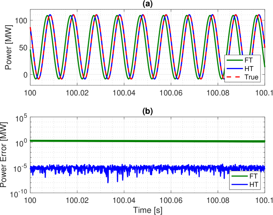Select the "Power Error [MW]" y-axis label
The width and height of the screenshot is (273, 215).
coord(3,155)
